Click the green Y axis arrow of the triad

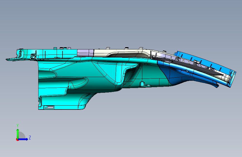[x=18, y=134]
